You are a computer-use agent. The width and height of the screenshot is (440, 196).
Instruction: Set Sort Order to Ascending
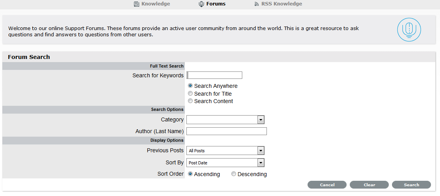point(190,174)
